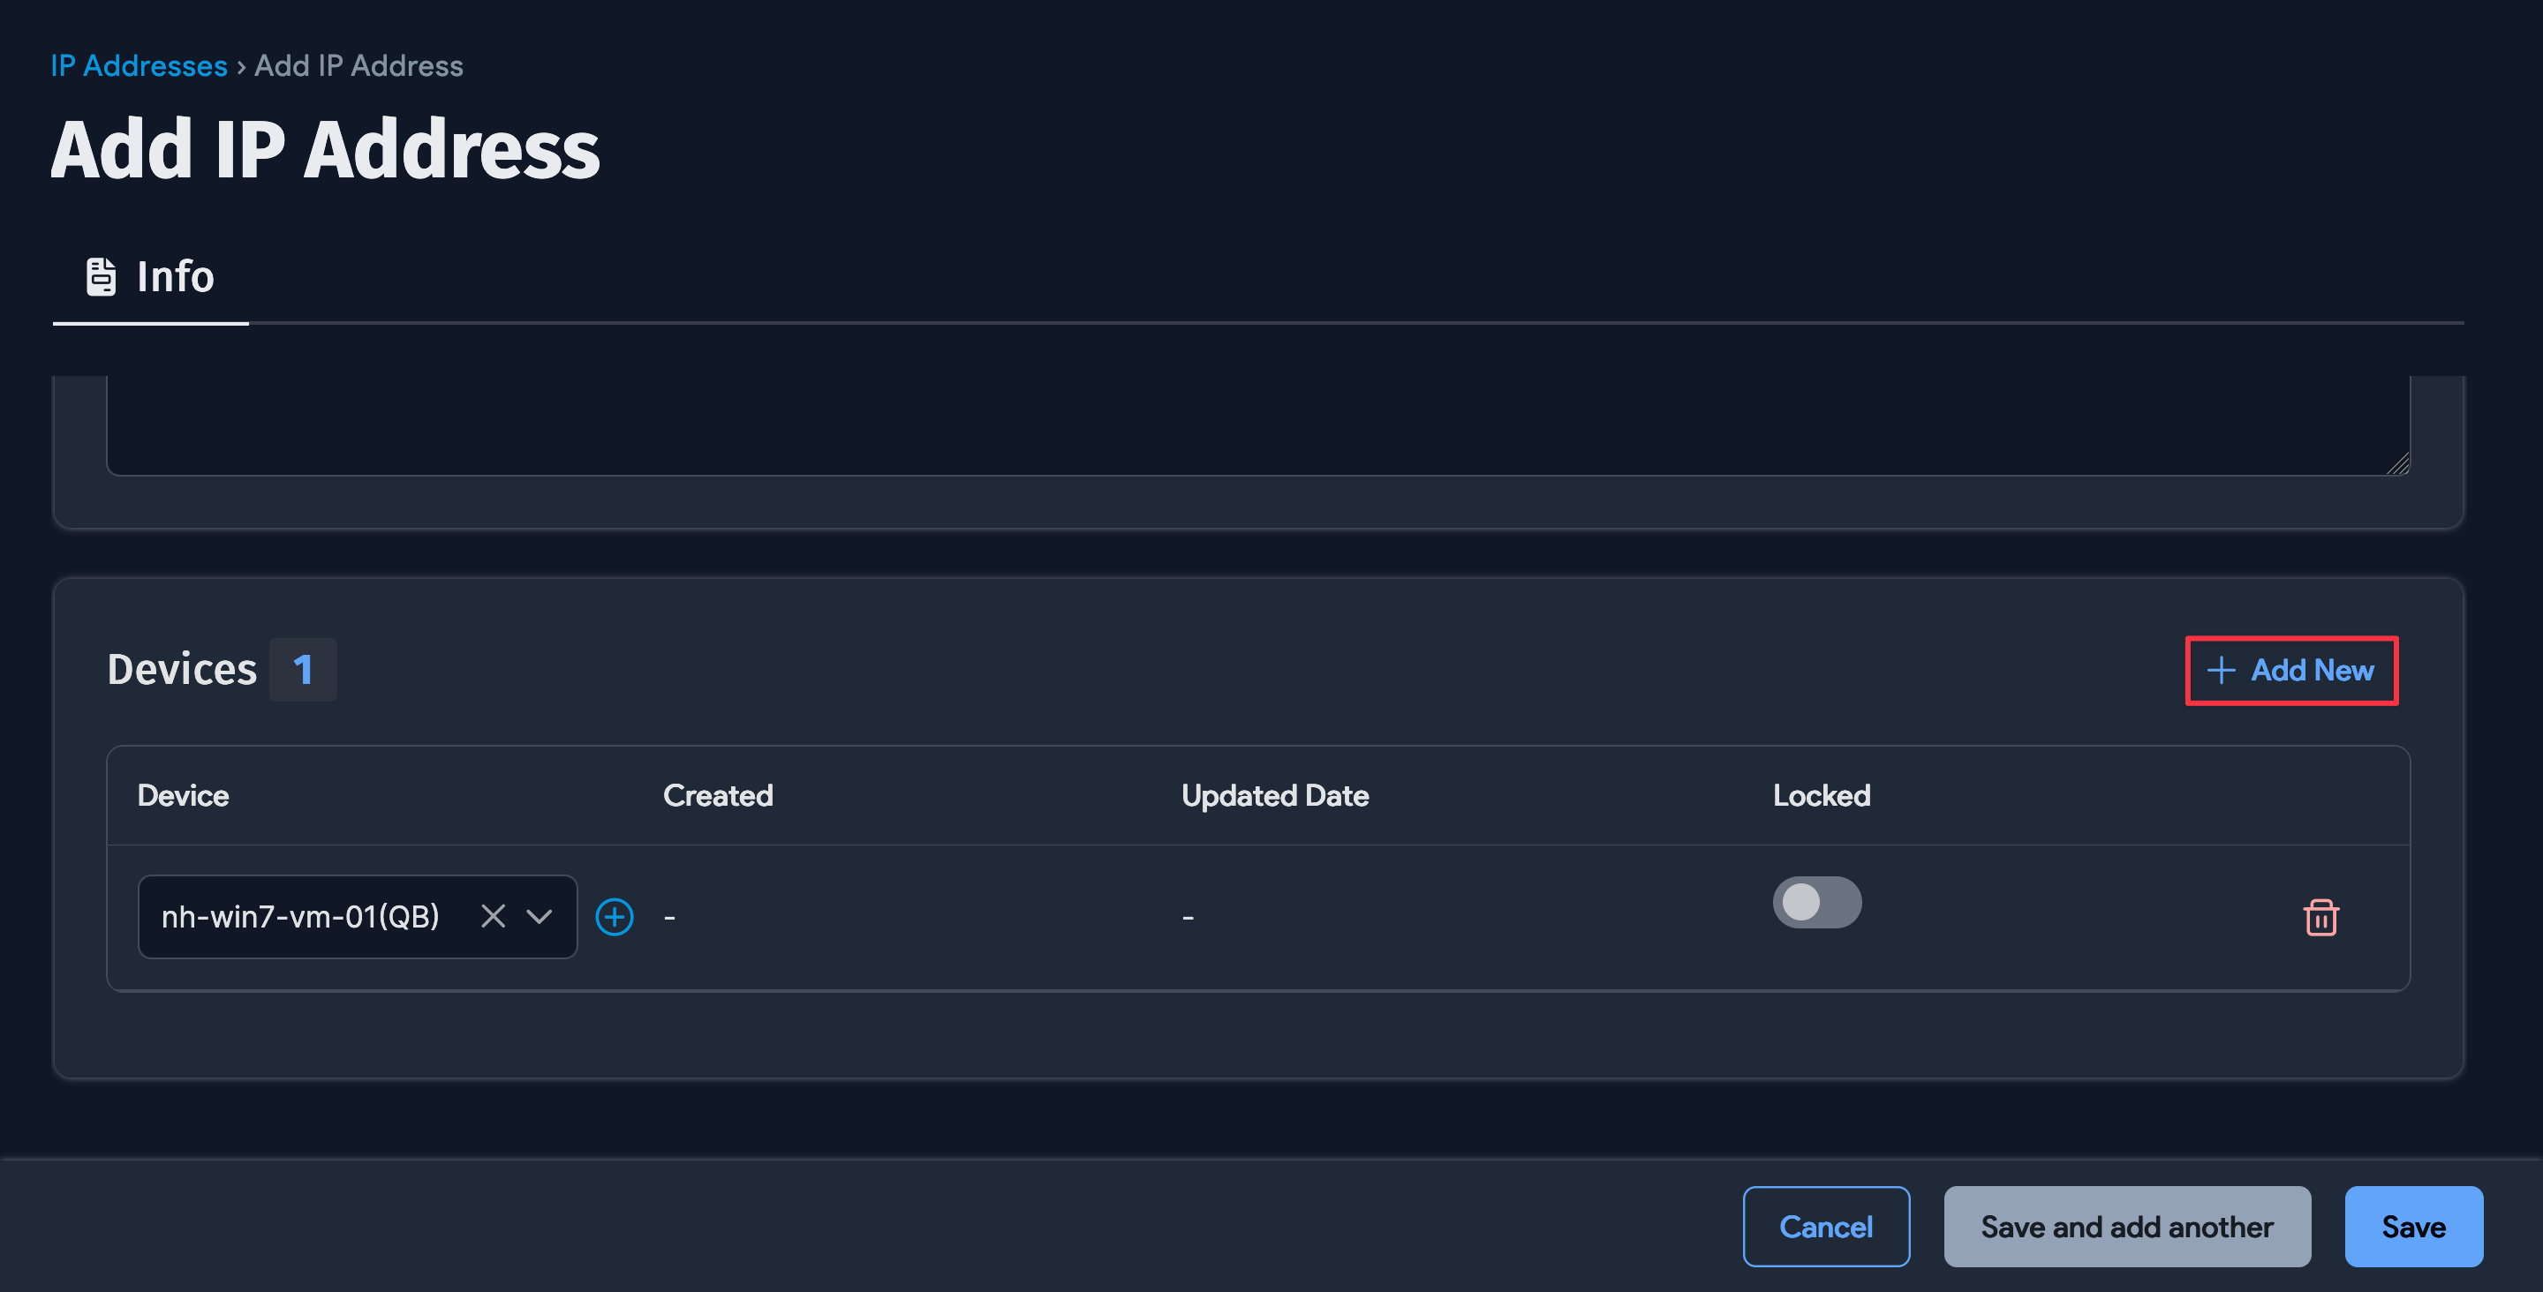Navigate back via the IP Addresses breadcrumb
Screen dimensions: 2543x1292
[139, 65]
